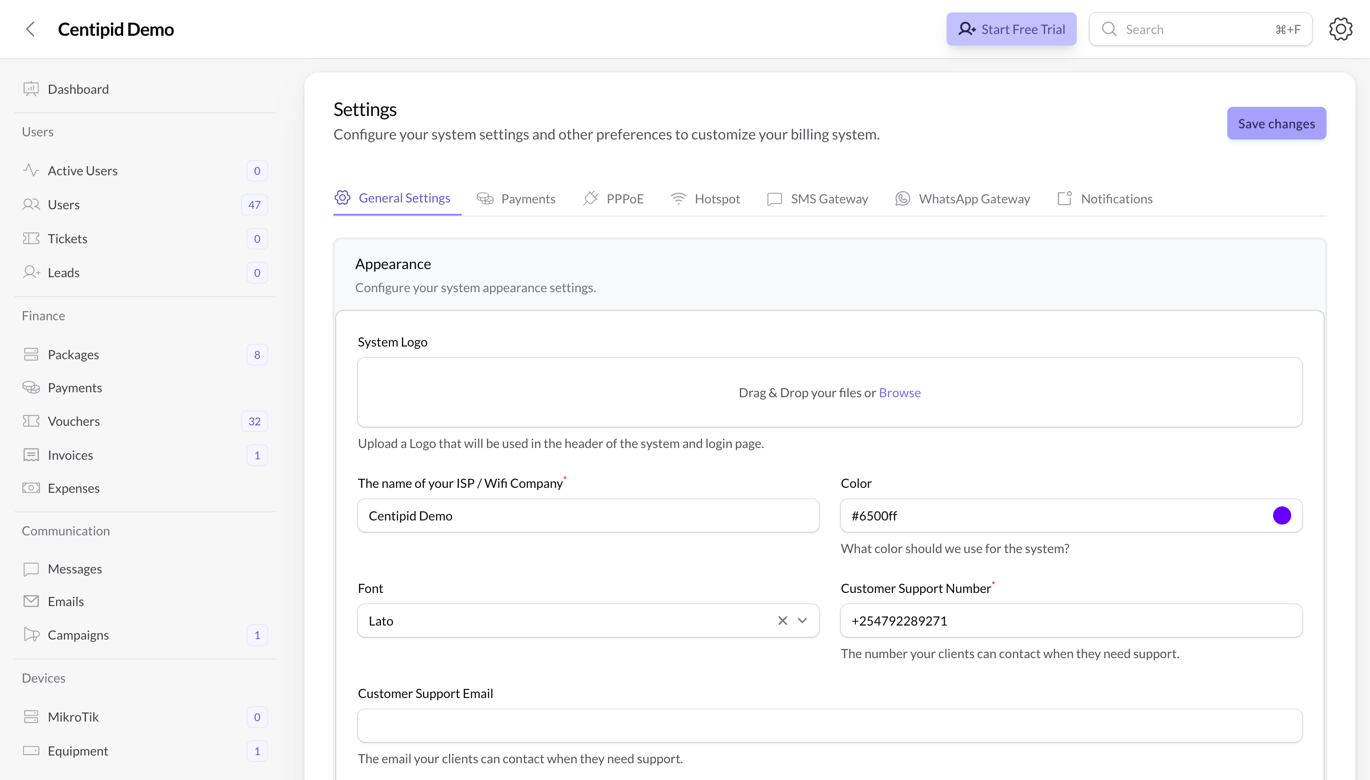The width and height of the screenshot is (1370, 780).
Task: Open the purple color picker swatch
Action: 1282,515
